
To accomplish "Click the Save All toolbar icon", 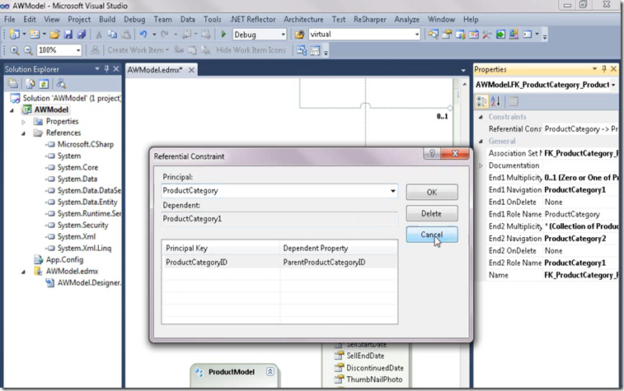I will click(82, 35).
